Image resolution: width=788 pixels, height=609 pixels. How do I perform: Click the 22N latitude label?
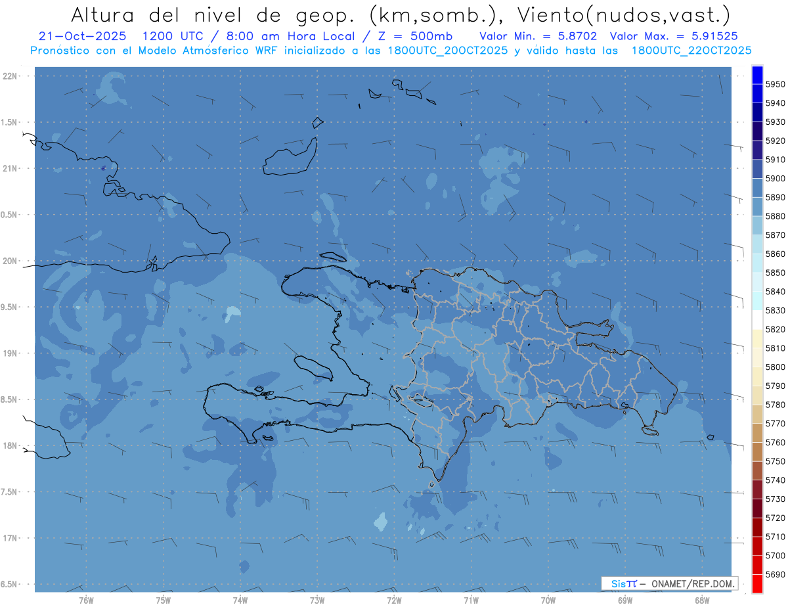pos(9,76)
